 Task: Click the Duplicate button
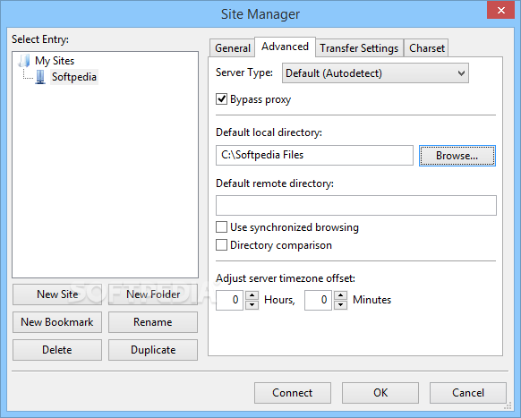pos(153,350)
